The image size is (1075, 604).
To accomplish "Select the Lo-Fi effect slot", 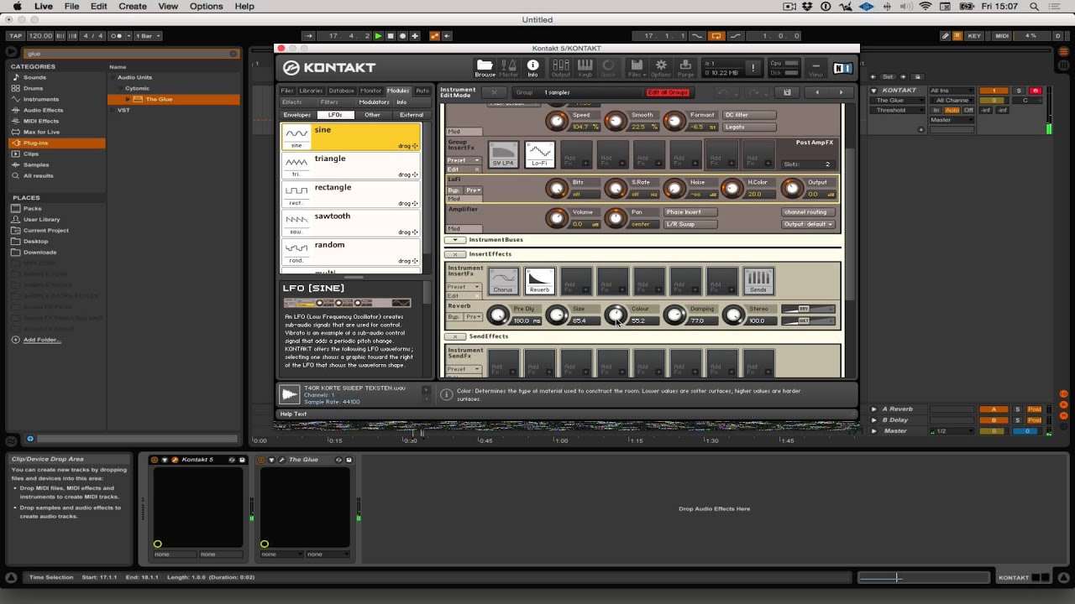I will (539, 154).
